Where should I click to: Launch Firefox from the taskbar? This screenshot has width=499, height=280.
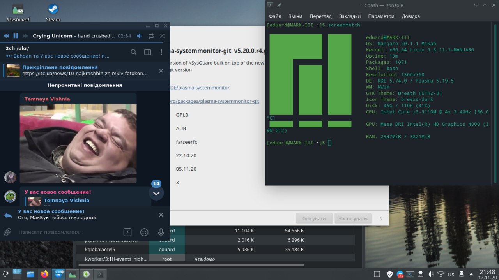(44, 274)
